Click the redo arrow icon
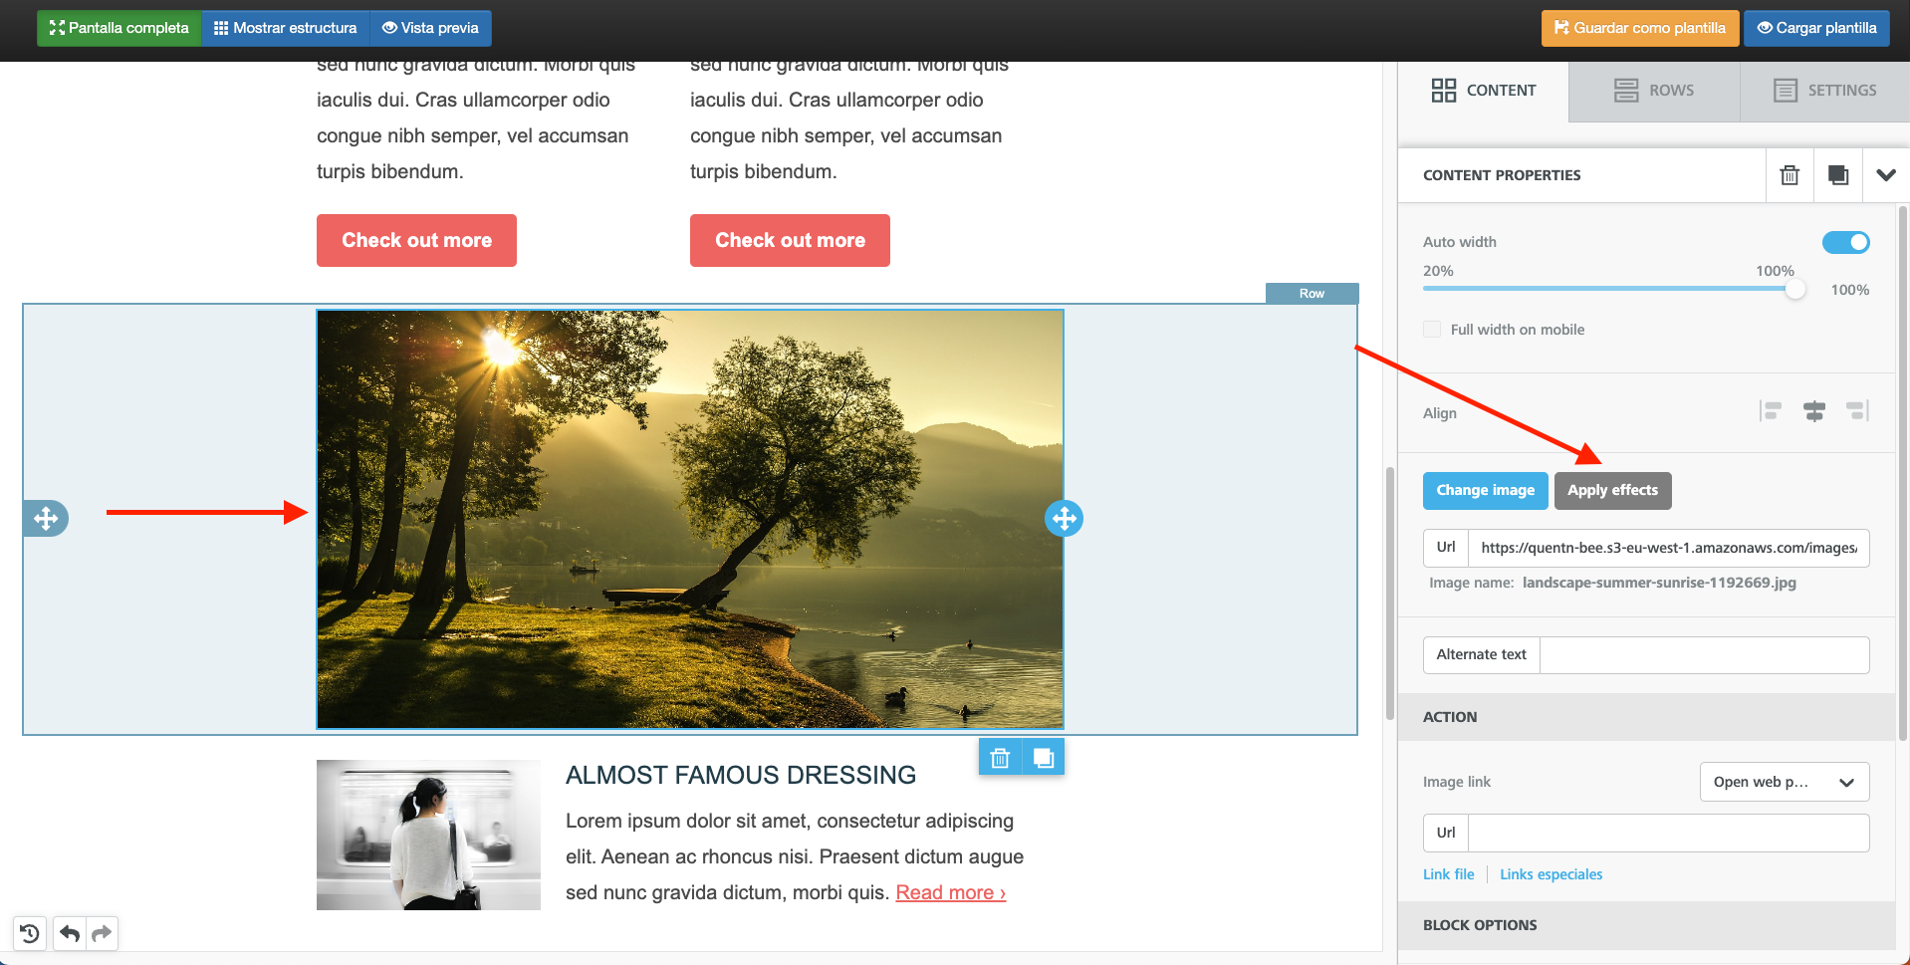 click(x=102, y=933)
